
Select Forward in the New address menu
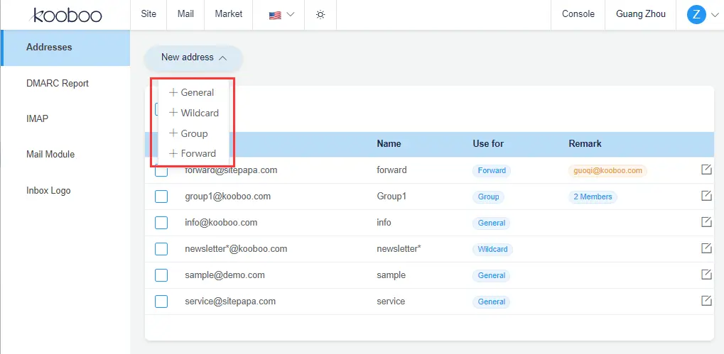coord(193,153)
